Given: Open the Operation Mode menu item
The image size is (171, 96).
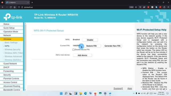Looking at the screenshot, I should point(11,31).
